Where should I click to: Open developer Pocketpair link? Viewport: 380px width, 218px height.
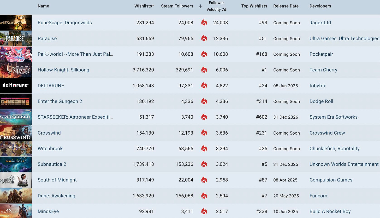point(321,54)
